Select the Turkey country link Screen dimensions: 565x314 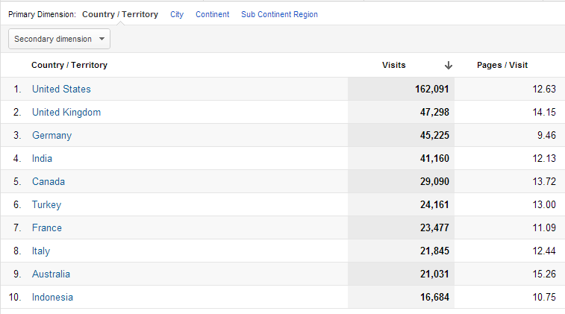[x=46, y=204]
